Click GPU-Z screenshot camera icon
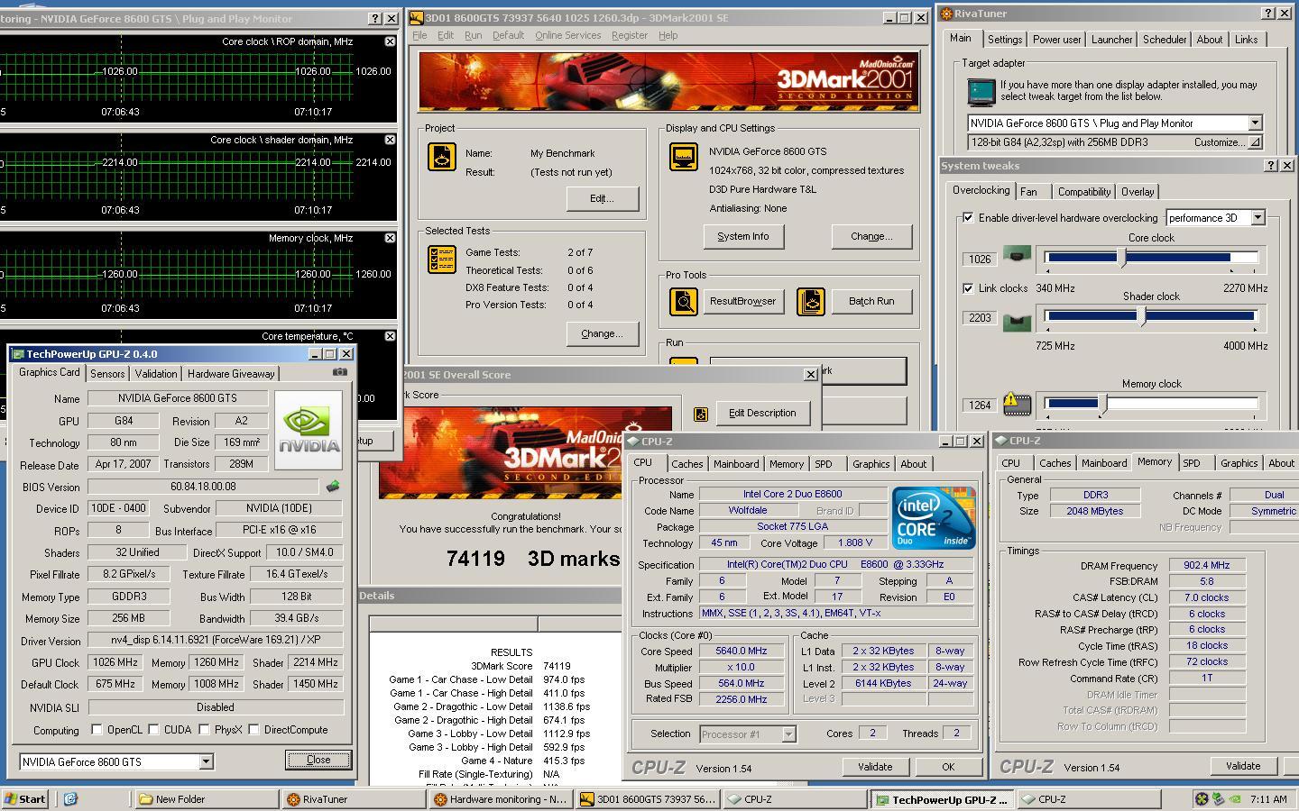Viewport: 1299px width, 811px height. (339, 372)
